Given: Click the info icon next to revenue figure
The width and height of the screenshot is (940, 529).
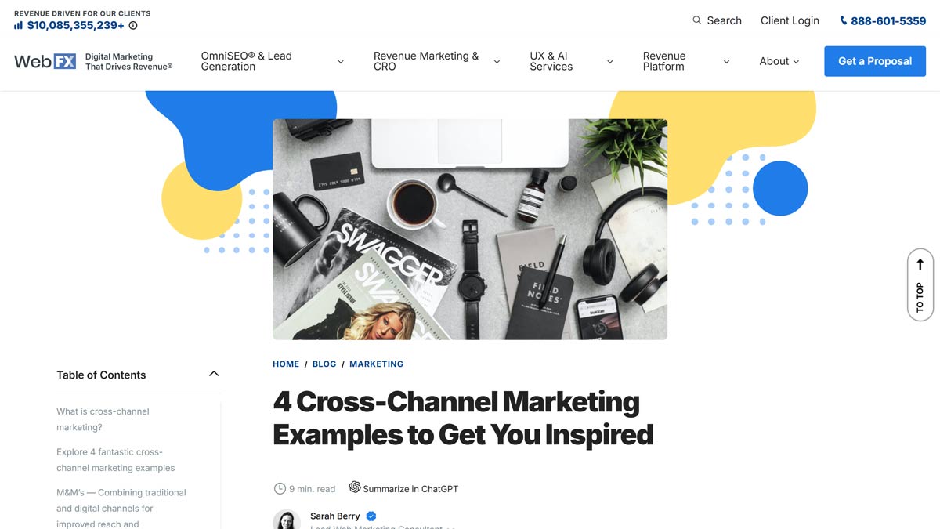Looking at the screenshot, I should point(133,26).
